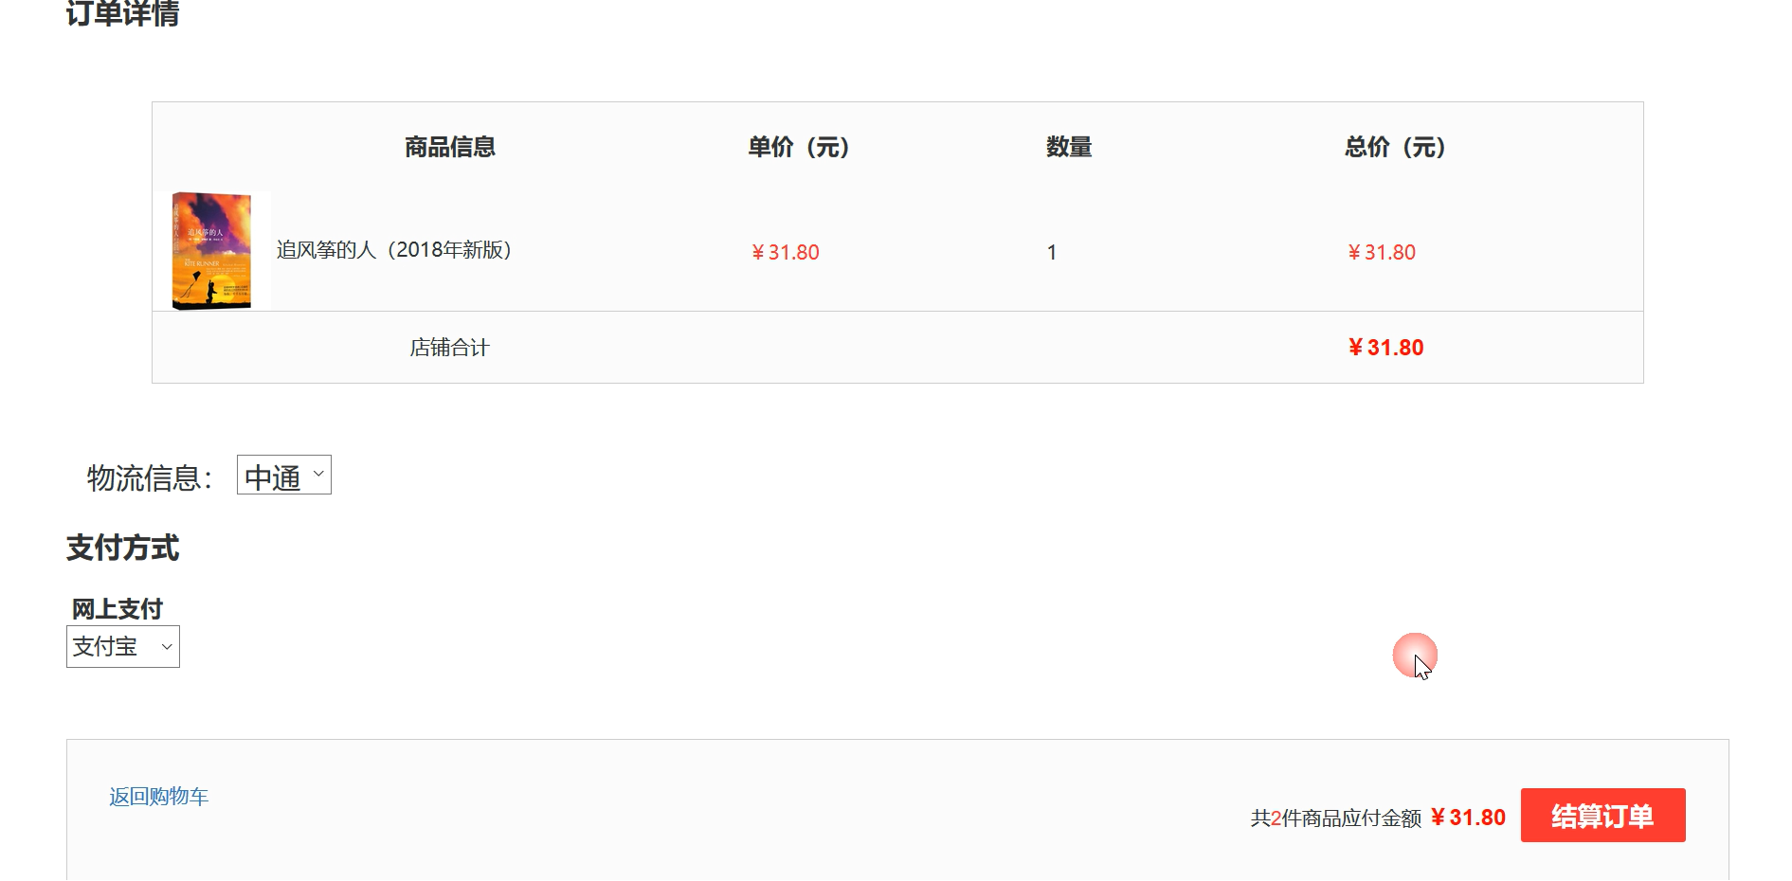
Task: Click the 数量 column header
Action: [1066, 147]
